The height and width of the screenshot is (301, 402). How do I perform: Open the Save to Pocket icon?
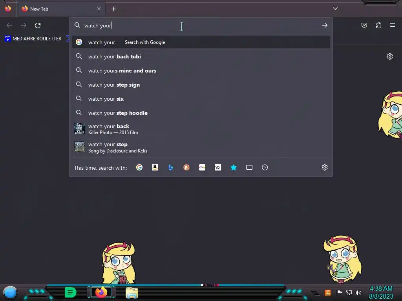point(364,25)
